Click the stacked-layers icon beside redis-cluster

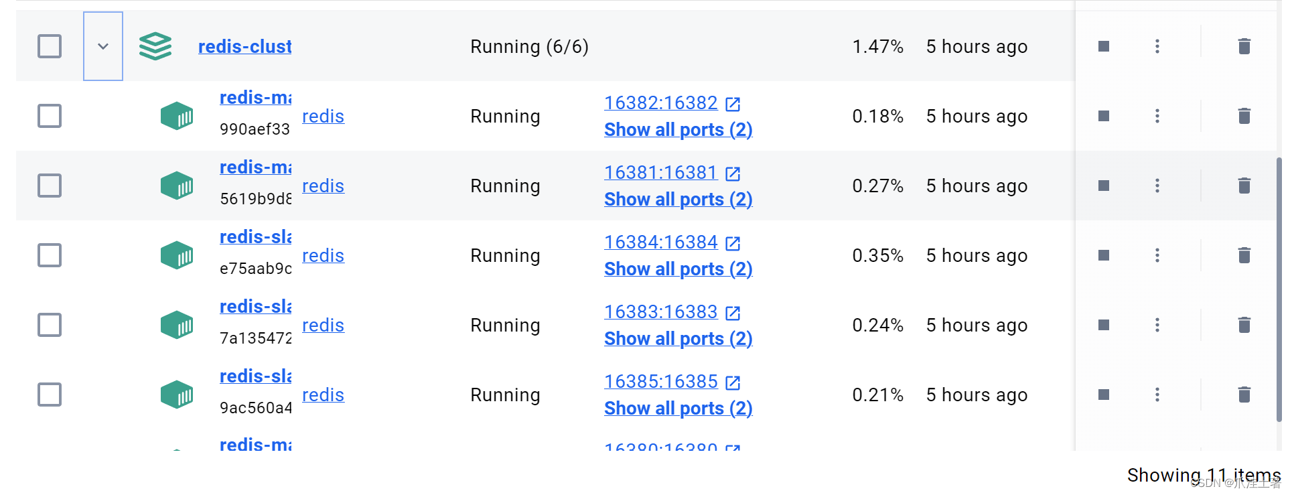click(x=155, y=46)
